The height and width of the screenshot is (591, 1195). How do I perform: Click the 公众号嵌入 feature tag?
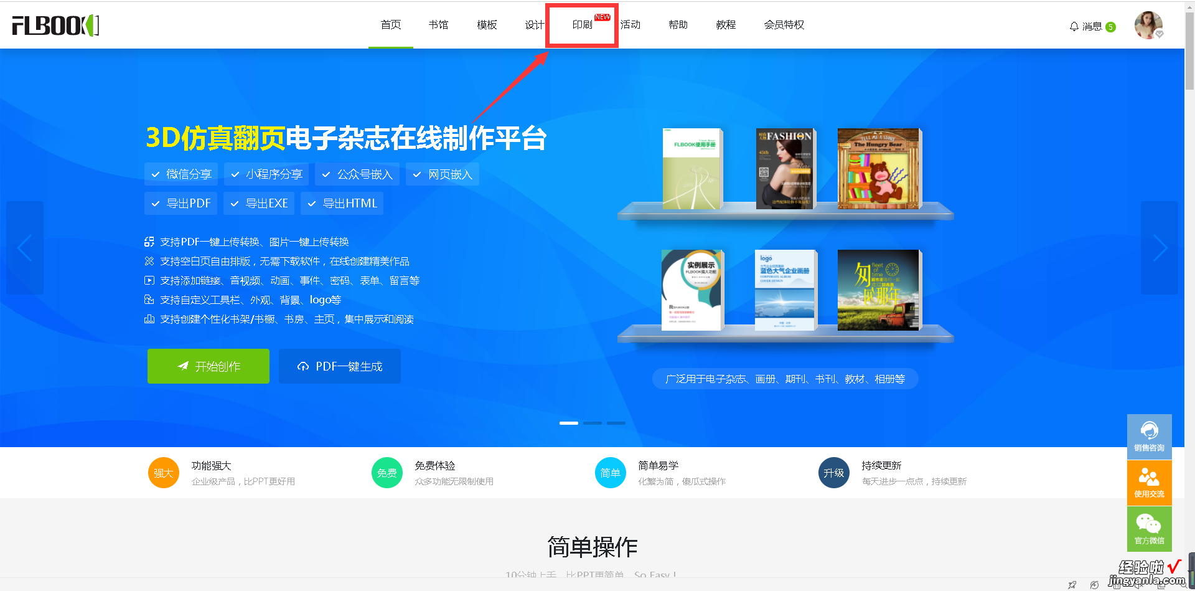click(x=357, y=174)
